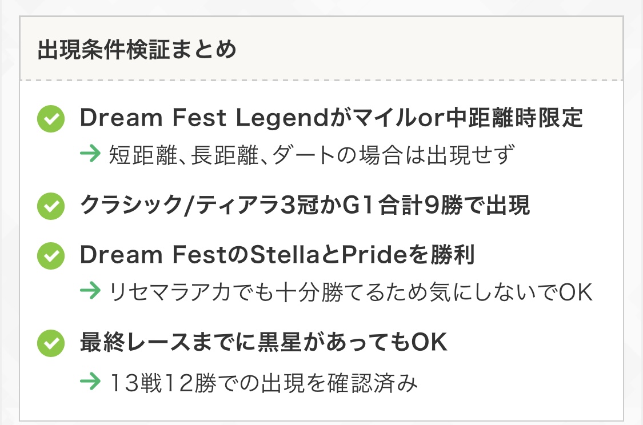Click the checkmark beside StellaとPrideを勝利
Viewport: 643px width, 425px height.
pos(50,256)
